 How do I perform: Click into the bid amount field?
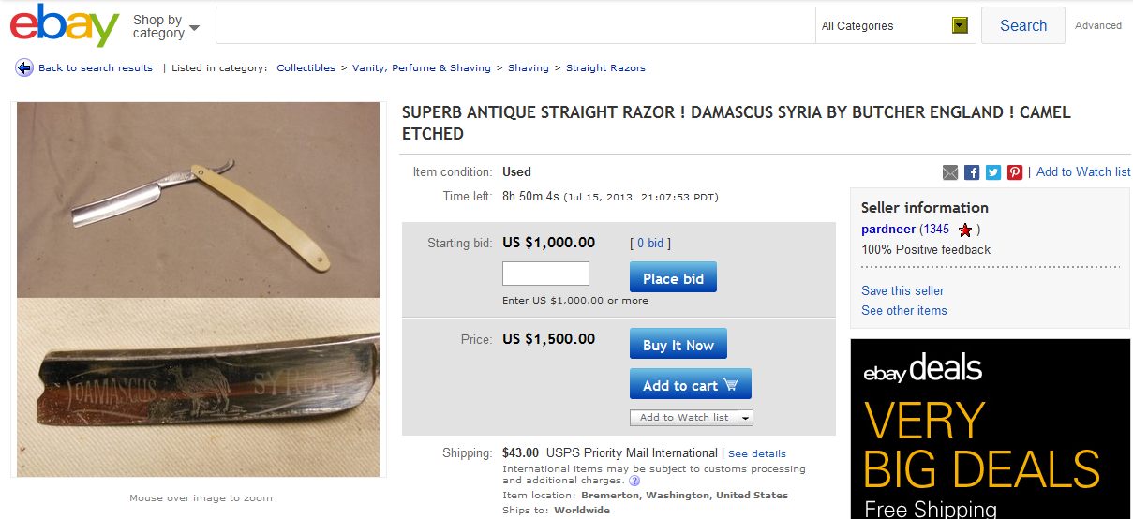tap(545, 274)
